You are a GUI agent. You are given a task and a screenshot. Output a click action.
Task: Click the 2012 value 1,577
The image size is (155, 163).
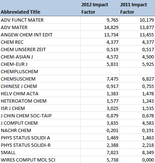112,101
